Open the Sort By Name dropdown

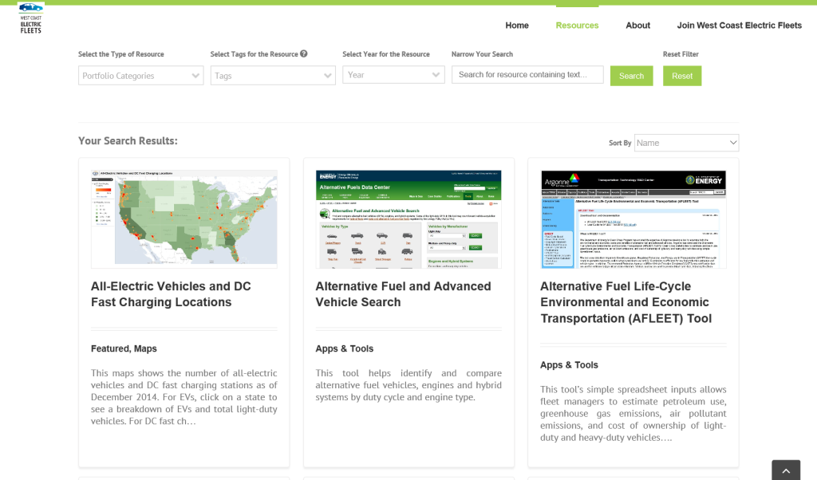(686, 143)
